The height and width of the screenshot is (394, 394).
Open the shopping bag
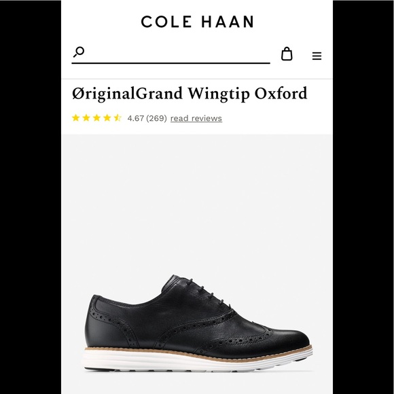pos(287,54)
